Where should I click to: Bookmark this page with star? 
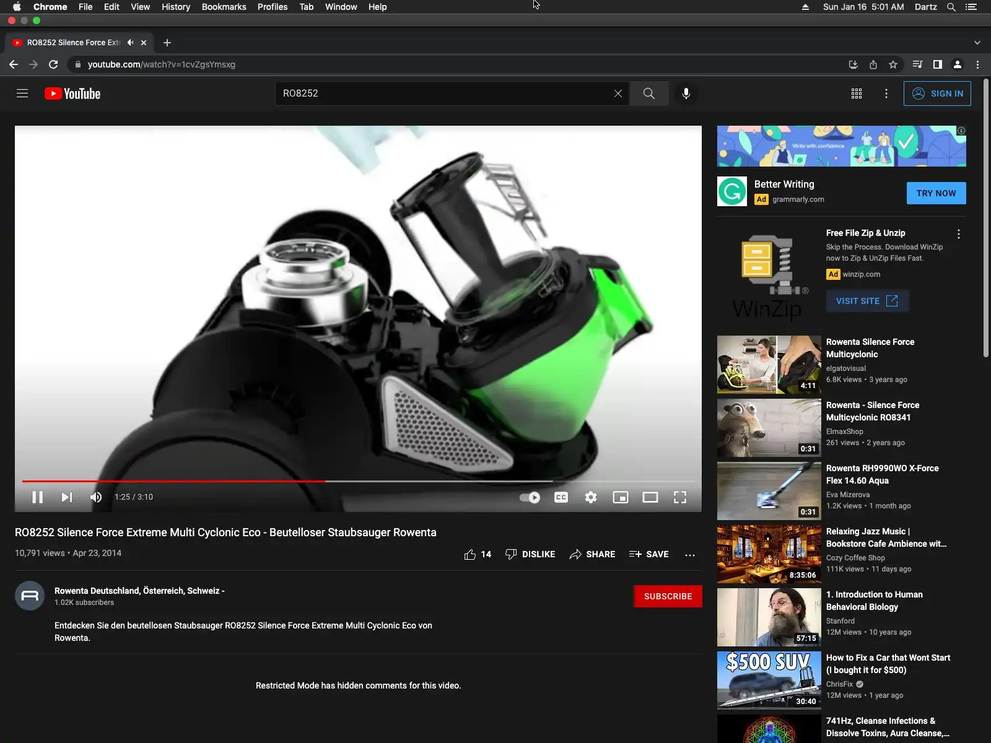[x=893, y=64]
